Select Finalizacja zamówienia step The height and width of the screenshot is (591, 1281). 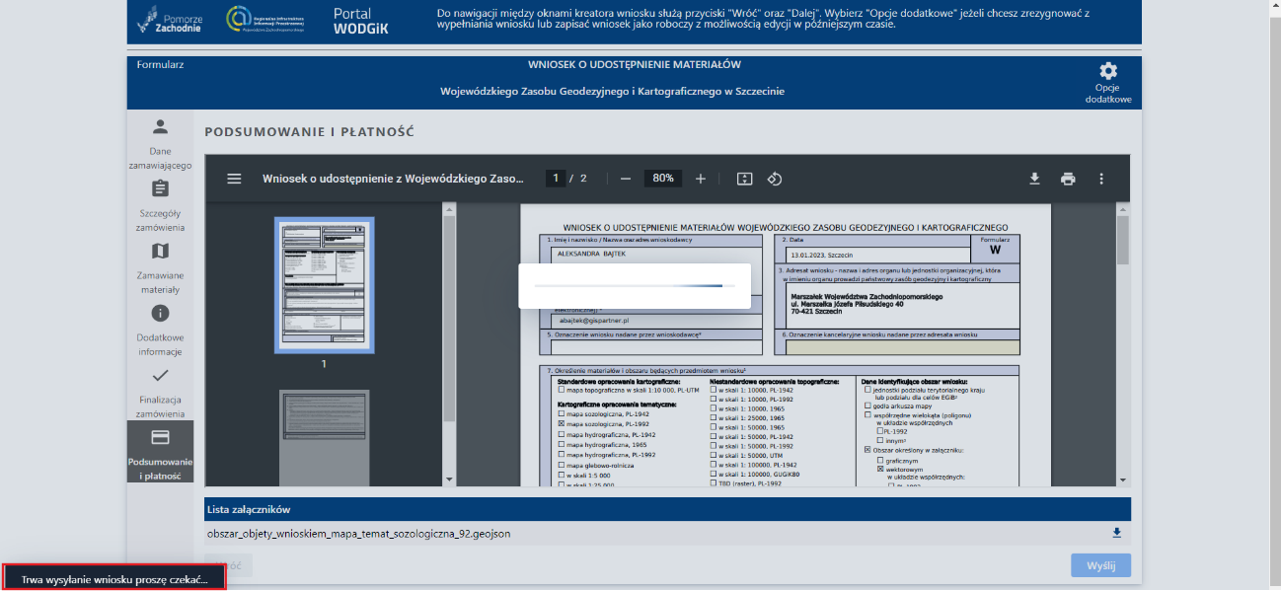coord(160,391)
